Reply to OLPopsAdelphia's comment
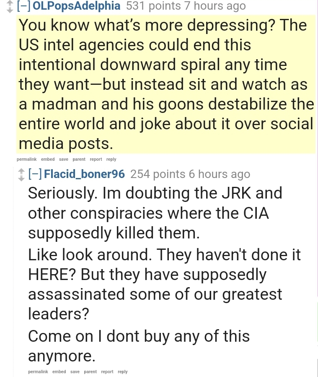 [x=111, y=159]
